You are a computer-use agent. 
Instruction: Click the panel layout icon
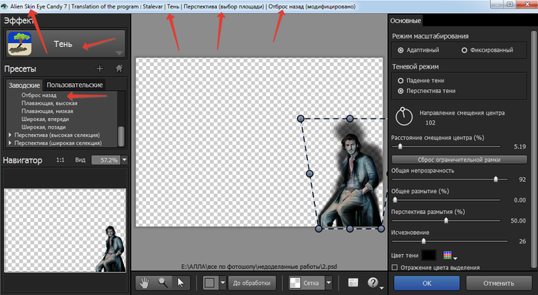pos(353,283)
